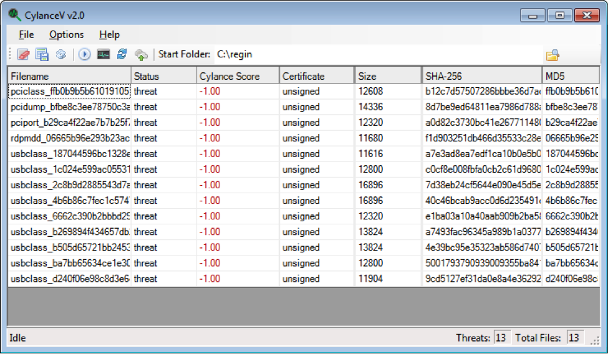Click the size value 12608
Viewport: 608px width, 354px height.
point(370,92)
